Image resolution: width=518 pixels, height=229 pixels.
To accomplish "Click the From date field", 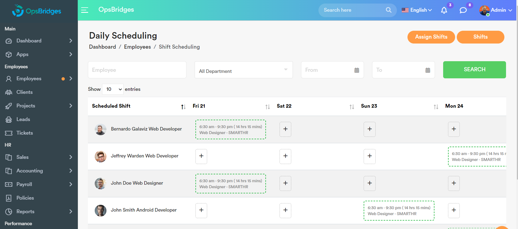I will (332, 70).
